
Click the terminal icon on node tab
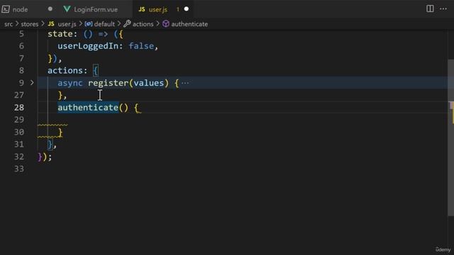click(6, 9)
